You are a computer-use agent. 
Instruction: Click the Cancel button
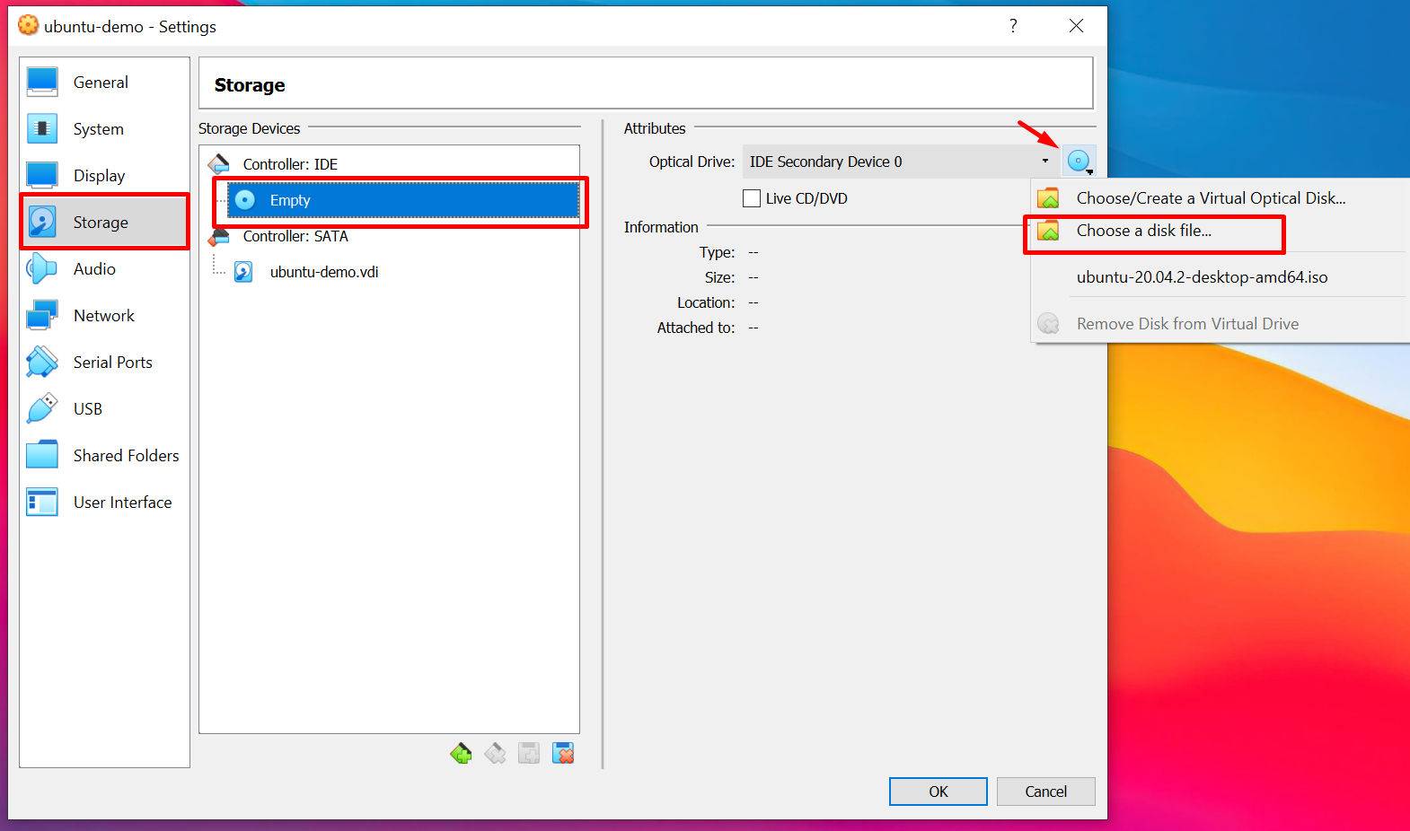[1046, 792]
